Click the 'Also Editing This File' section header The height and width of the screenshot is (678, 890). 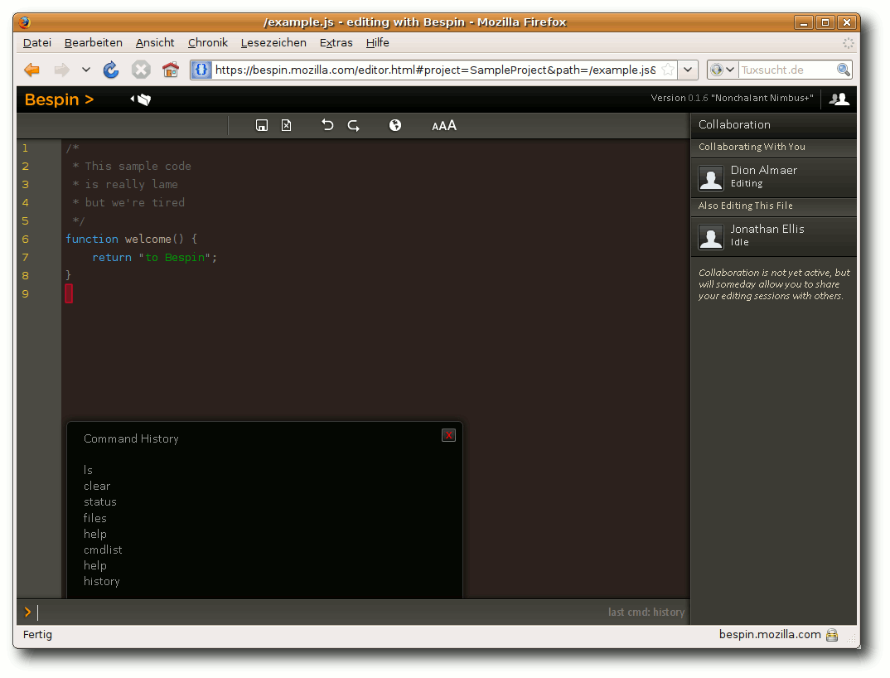(745, 206)
